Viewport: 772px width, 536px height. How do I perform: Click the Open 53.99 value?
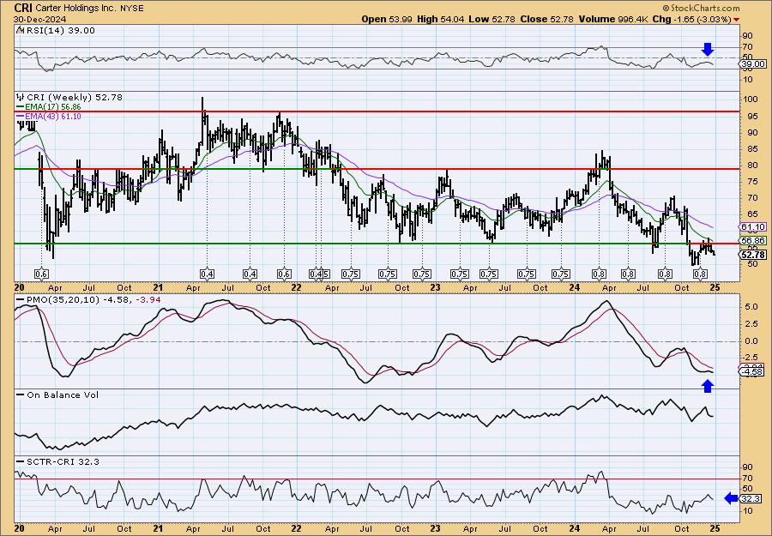387,19
